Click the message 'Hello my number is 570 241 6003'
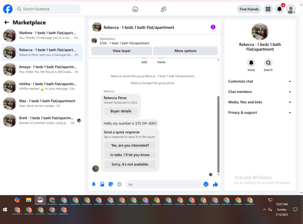The width and height of the screenshot is (303, 224). (130, 123)
